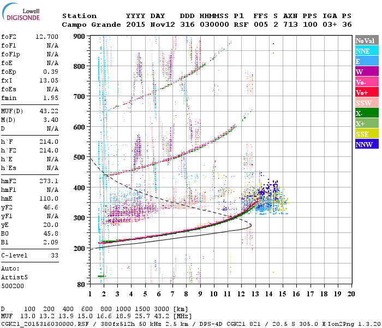Click the day number 316

tap(187, 25)
